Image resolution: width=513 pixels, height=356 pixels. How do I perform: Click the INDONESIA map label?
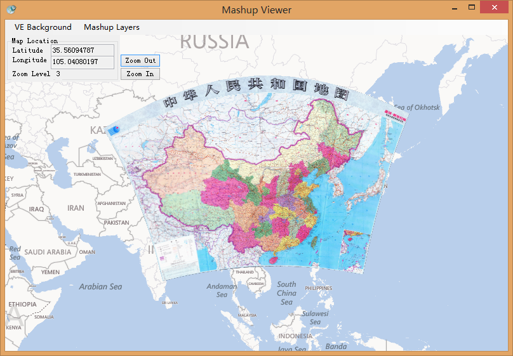tap(295, 336)
